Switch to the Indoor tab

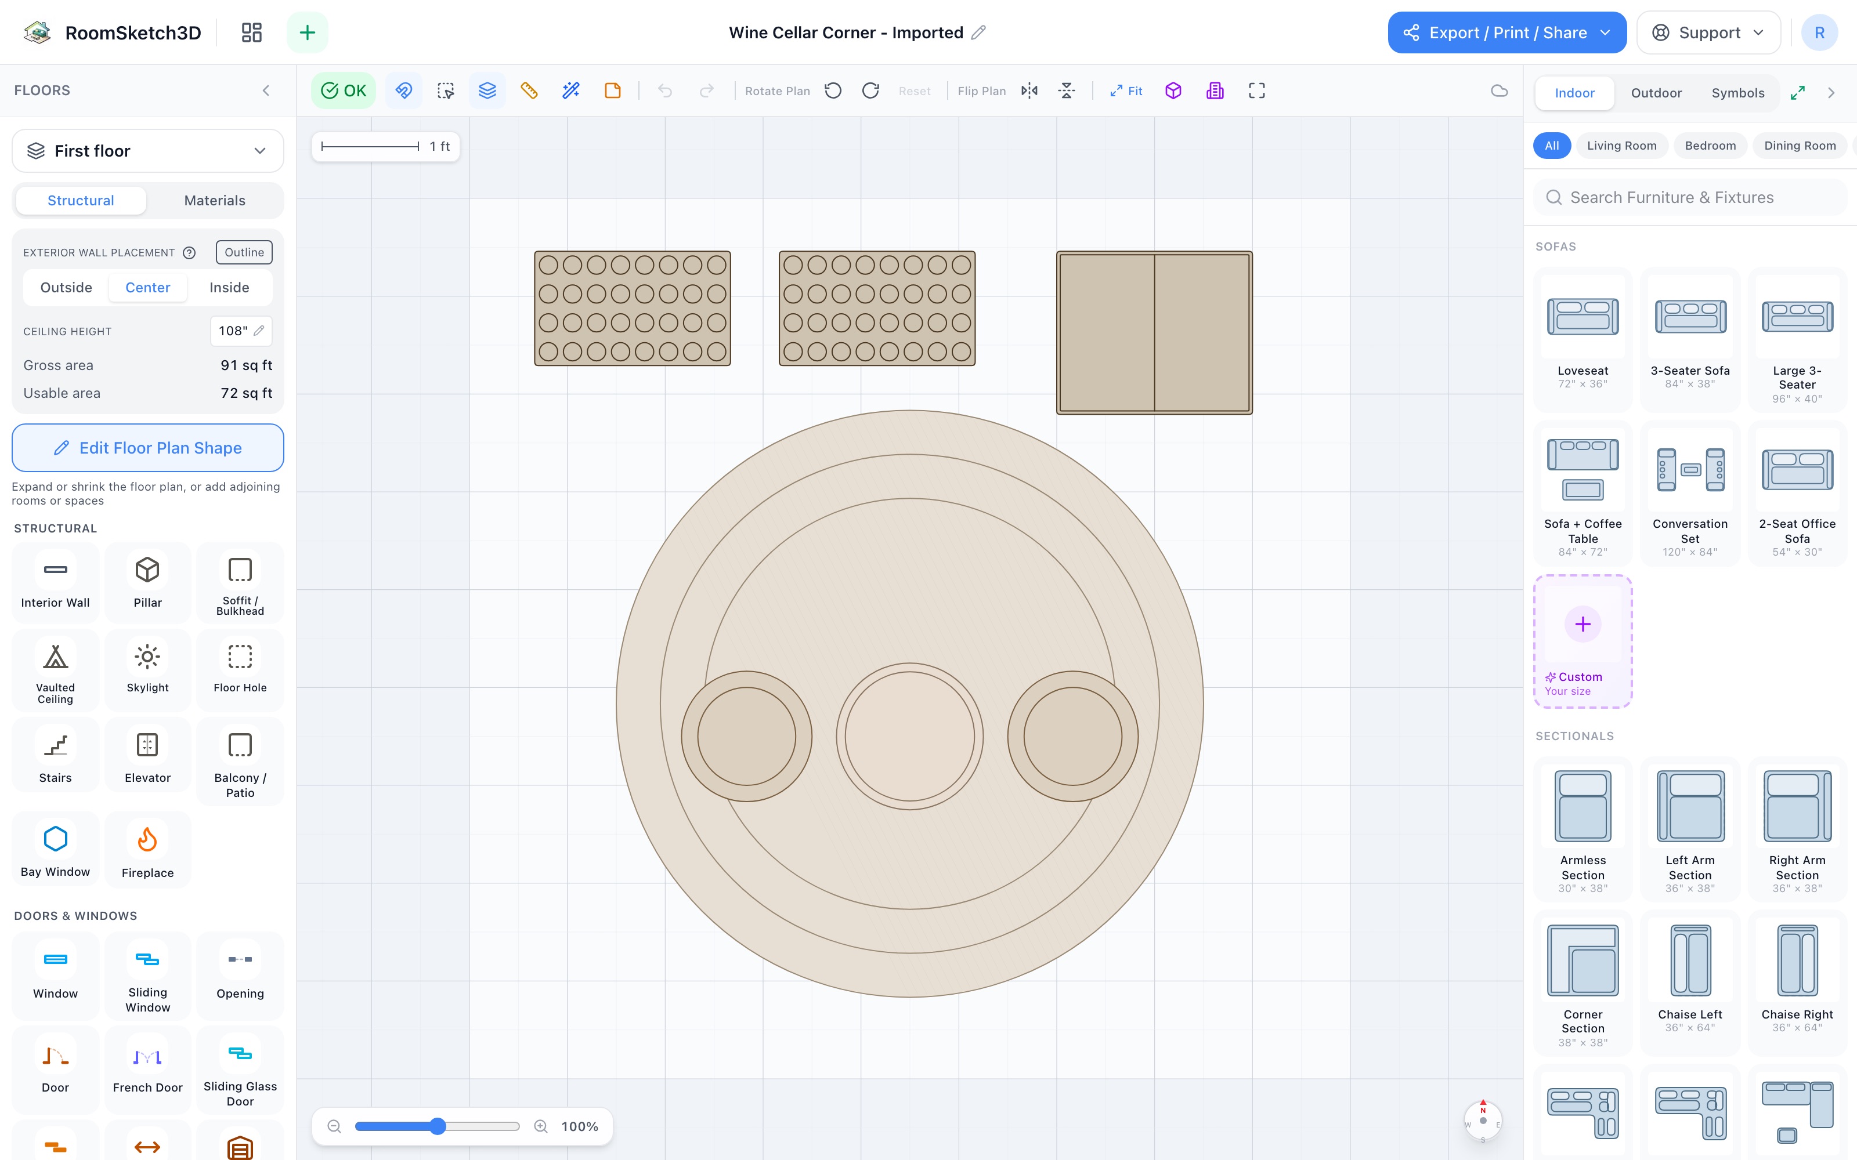[x=1574, y=93]
